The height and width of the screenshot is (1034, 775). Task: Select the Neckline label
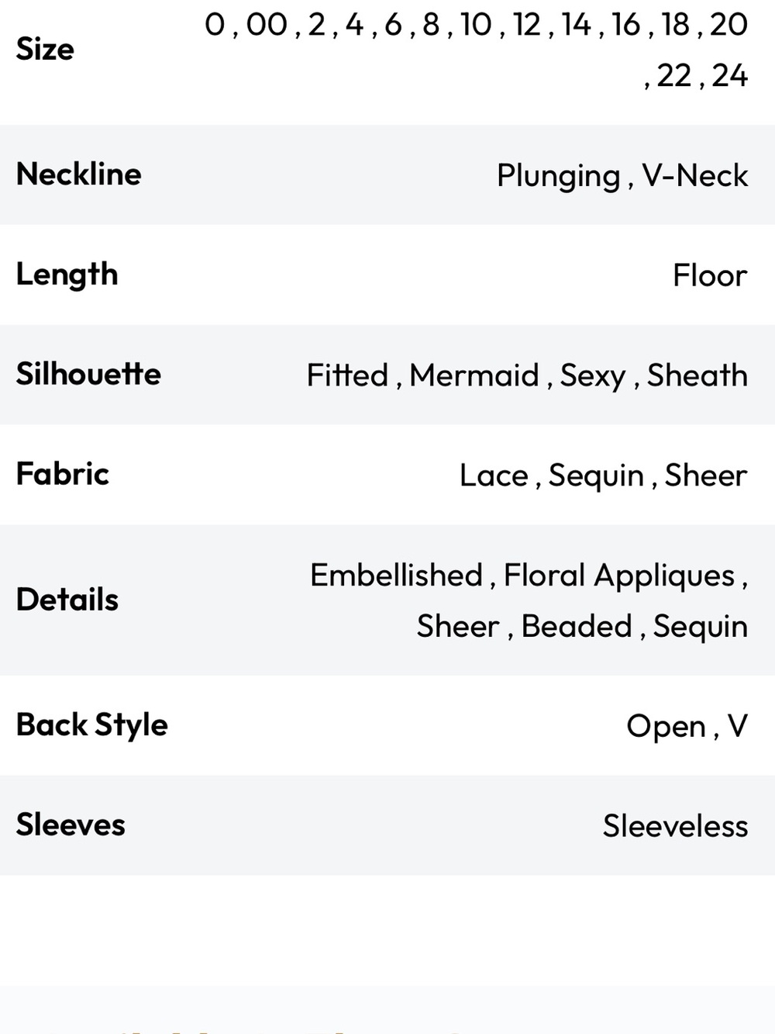click(79, 175)
